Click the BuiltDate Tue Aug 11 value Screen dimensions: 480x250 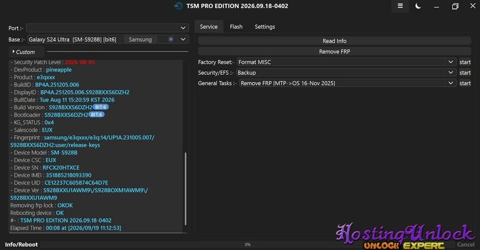[77, 100]
